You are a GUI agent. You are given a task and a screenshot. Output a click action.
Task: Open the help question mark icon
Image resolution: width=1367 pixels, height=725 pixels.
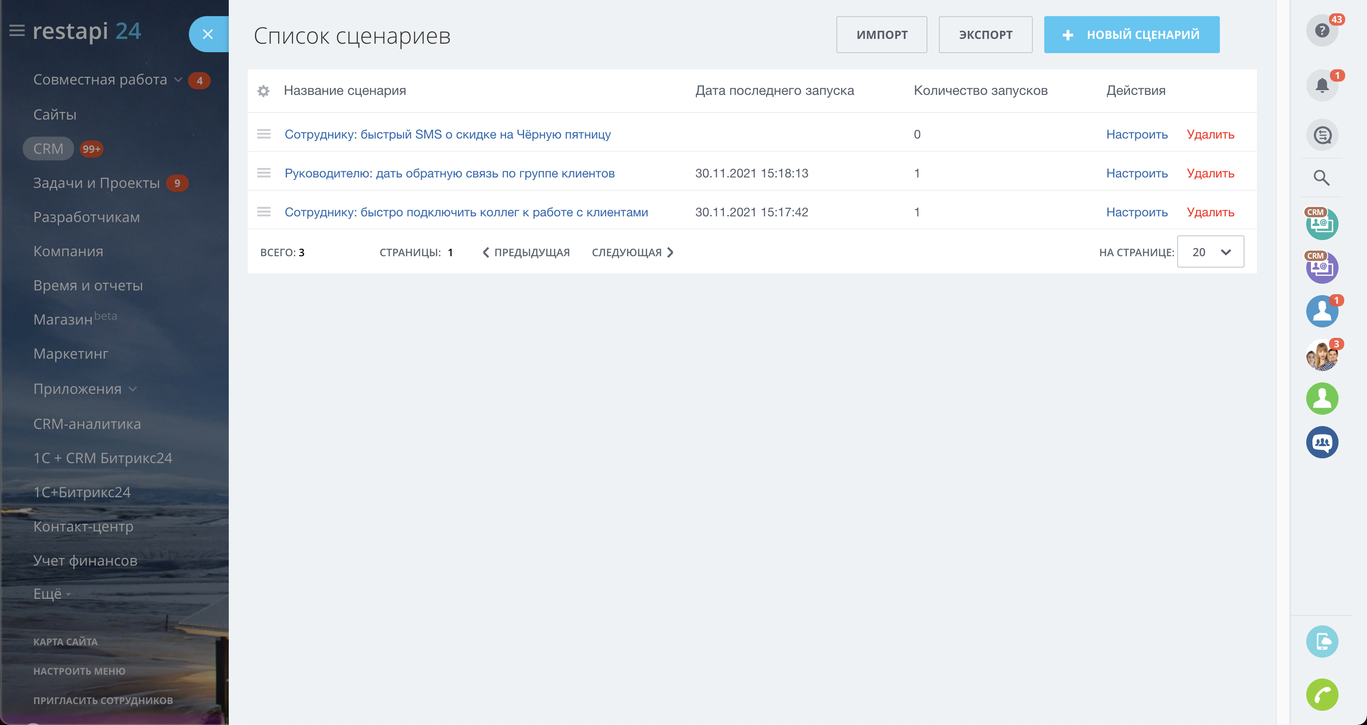(1321, 31)
